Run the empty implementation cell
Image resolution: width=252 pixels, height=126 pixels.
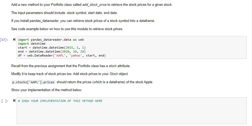coord(14,101)
